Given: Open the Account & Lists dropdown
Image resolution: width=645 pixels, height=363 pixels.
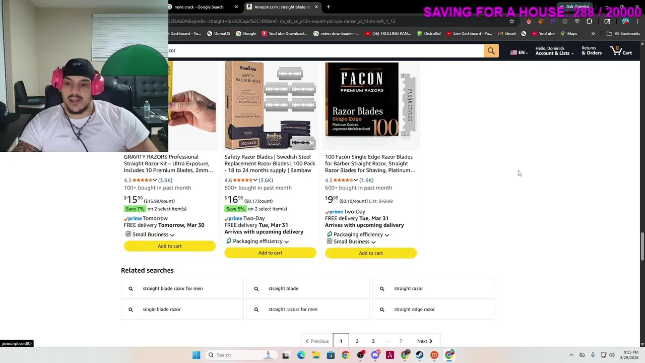Looking at the screenshot, I should (554, 51).
